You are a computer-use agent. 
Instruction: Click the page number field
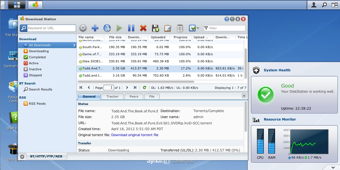pos(108,88)
